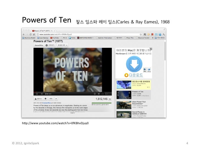Click the orange cloud extension icon

coord(148,34)
